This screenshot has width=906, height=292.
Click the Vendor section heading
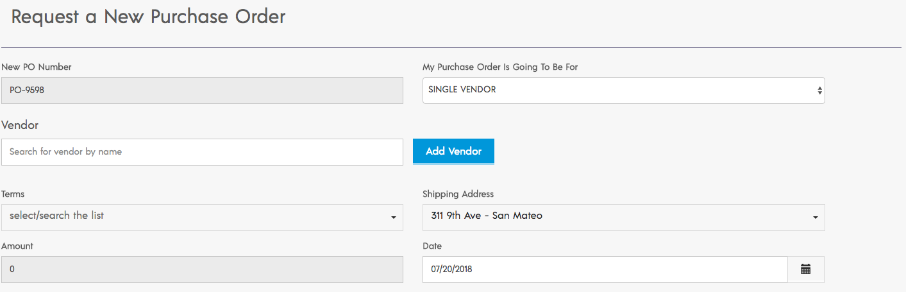(x=20, y=125)
